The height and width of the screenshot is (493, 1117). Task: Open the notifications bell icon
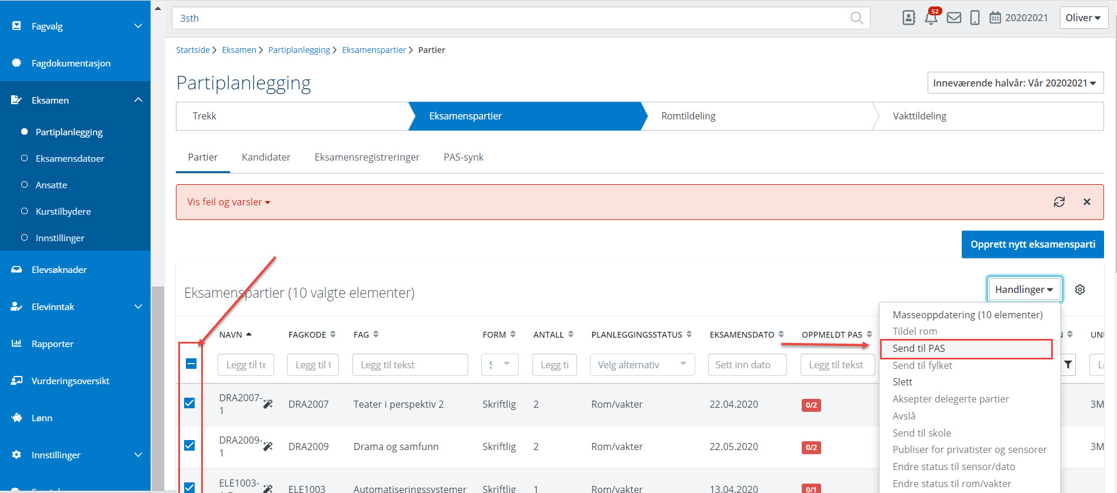(x=931, y=18)
